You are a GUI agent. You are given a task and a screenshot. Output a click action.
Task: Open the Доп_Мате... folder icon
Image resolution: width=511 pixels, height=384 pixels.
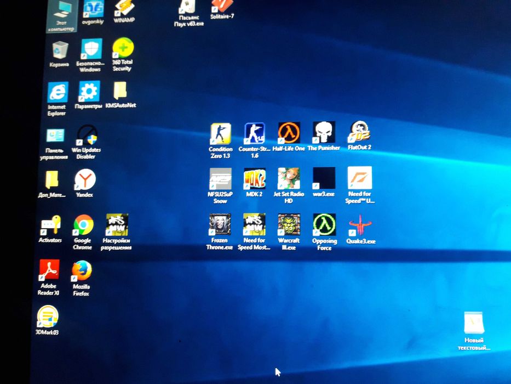point(52,179)
